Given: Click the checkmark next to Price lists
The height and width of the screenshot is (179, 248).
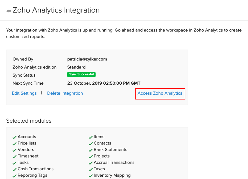Looking at the screenshot, I should tap(15, 144).
